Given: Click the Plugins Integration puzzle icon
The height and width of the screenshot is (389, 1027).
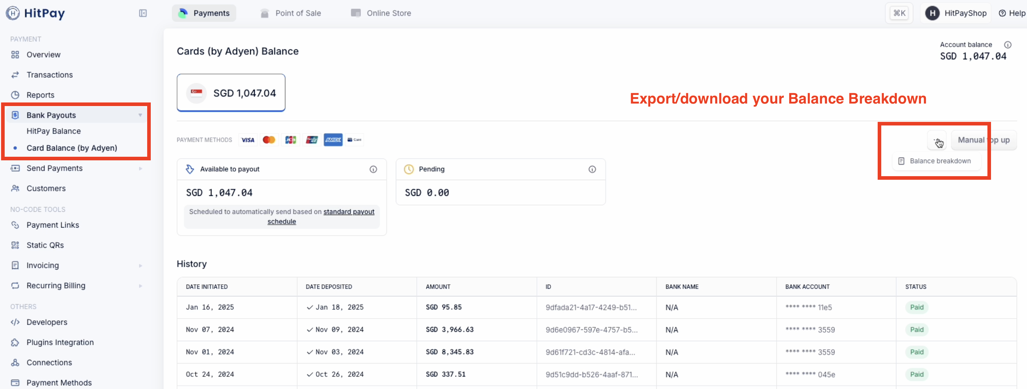Looking at the screenshot, I should pos(15,342).
